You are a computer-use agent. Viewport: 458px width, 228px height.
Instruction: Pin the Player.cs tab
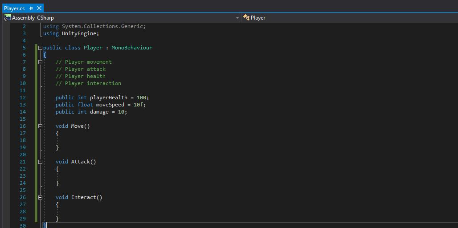31,8
